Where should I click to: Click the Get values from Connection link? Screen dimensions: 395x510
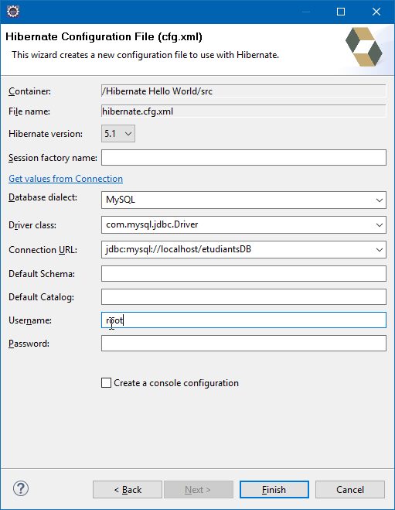(66, 179)
